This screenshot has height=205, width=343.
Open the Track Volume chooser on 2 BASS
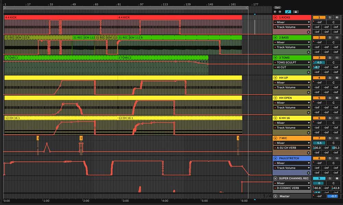(x=292, y=47)
